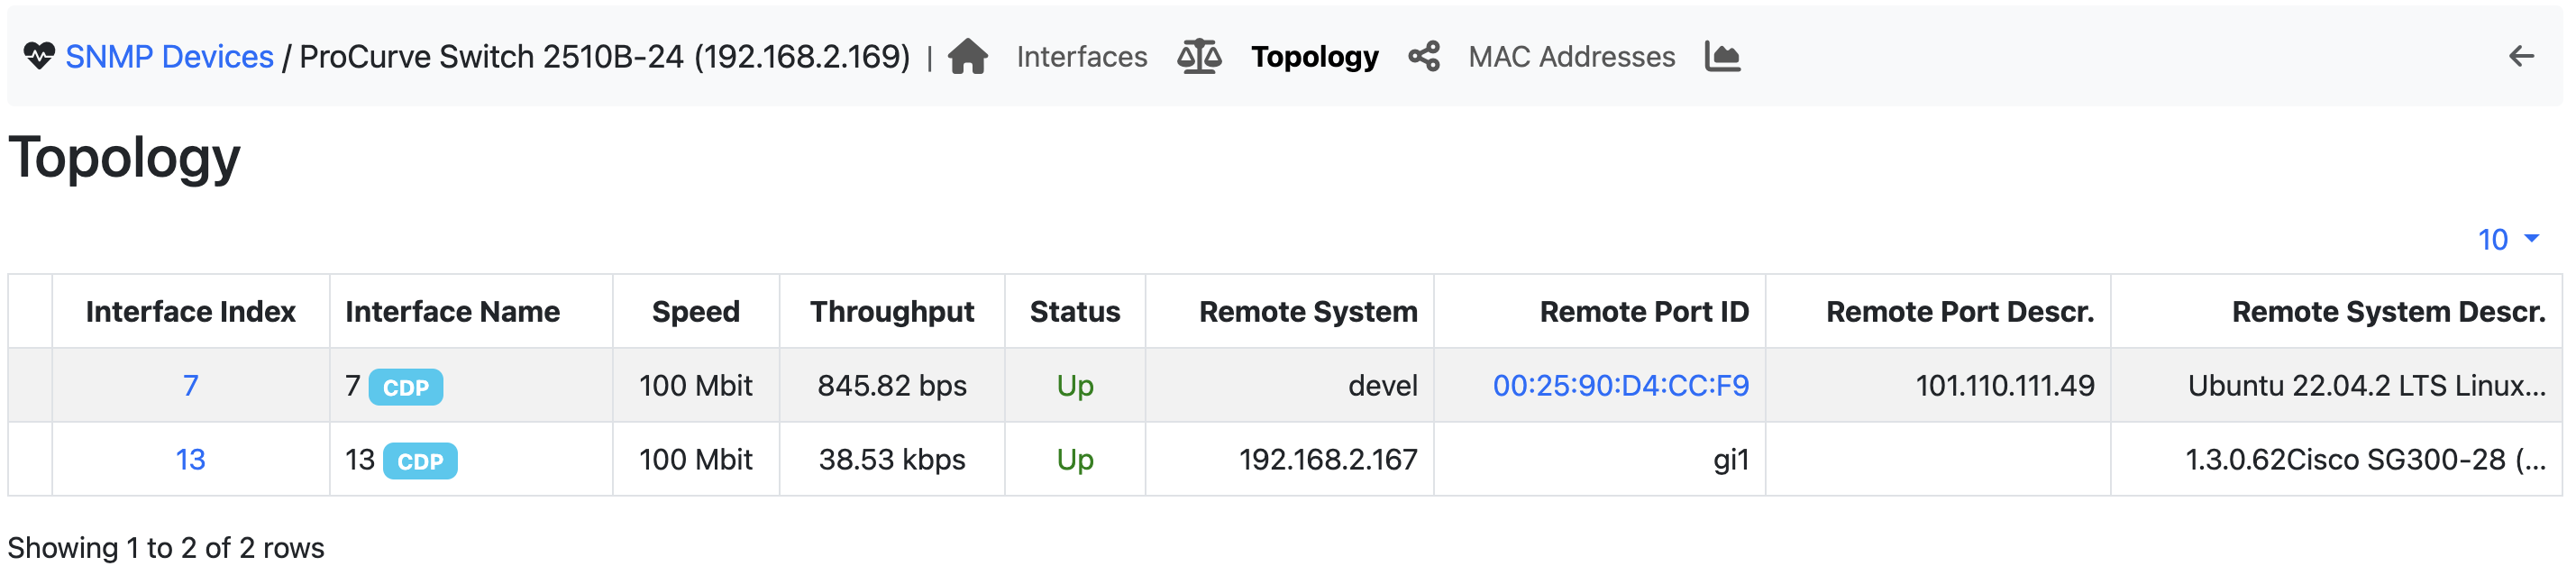The image size is (2576, 575).
Task: Open the area chart icon
Action: pyautogui.click(x=1721, y=57)
